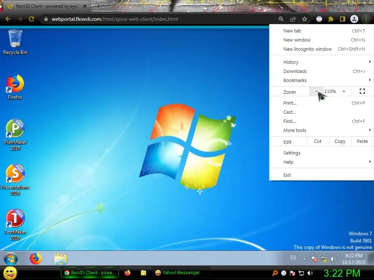Screen dimensions: 374x280
Task: Open the Chrome profile avatar
Action: (x=354, y=19)
